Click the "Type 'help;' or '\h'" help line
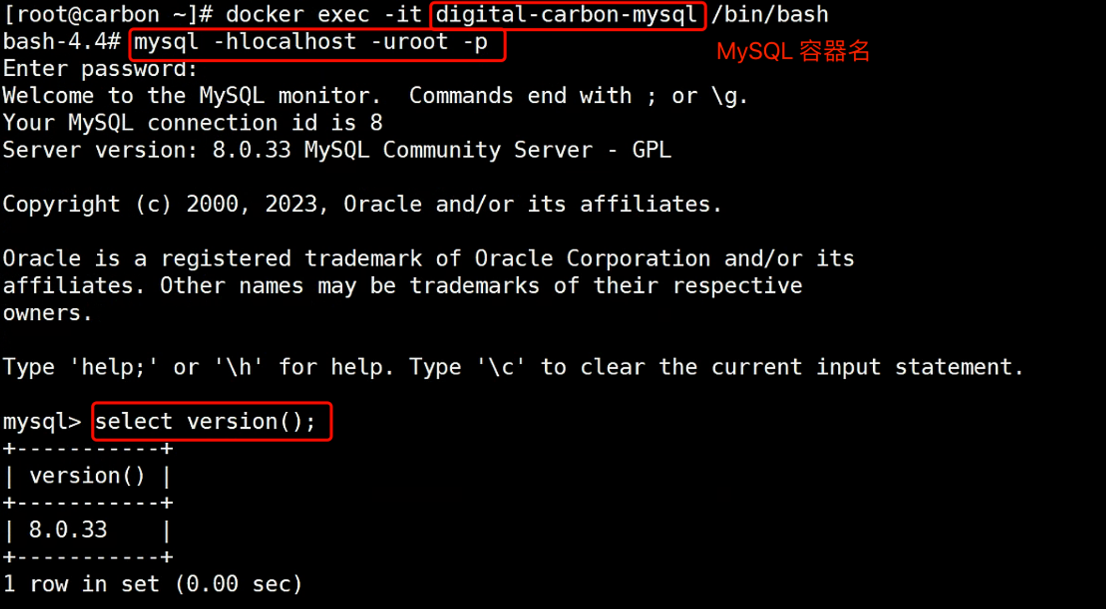The width and height of the screenshot is (1106, 609). pyautogui.click(x=513, y=368)
